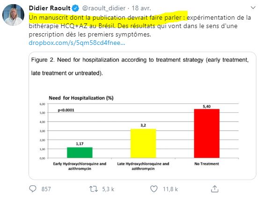Like the tweet with the heart icon
The image size is (262, 197).
[154, 189]
